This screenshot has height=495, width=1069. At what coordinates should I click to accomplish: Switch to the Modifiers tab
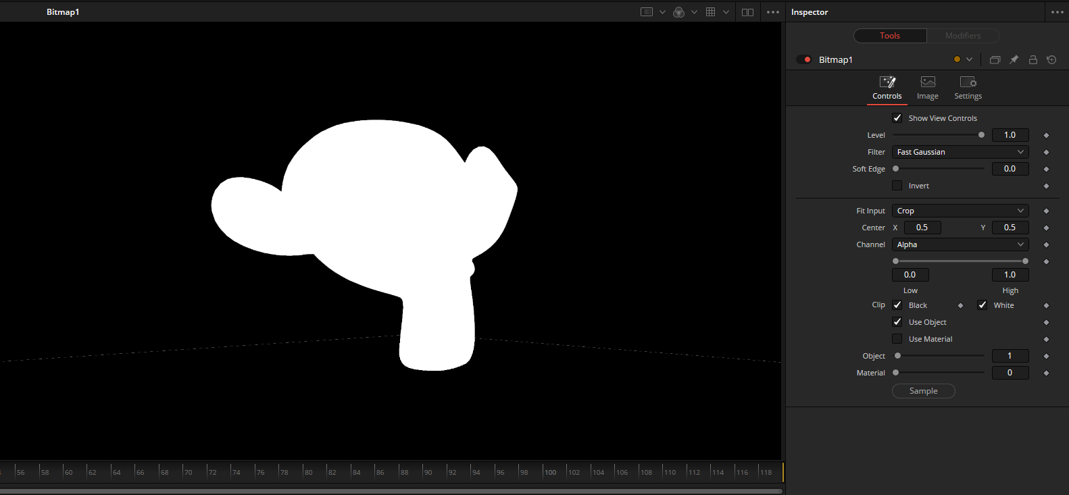(963, 36)
